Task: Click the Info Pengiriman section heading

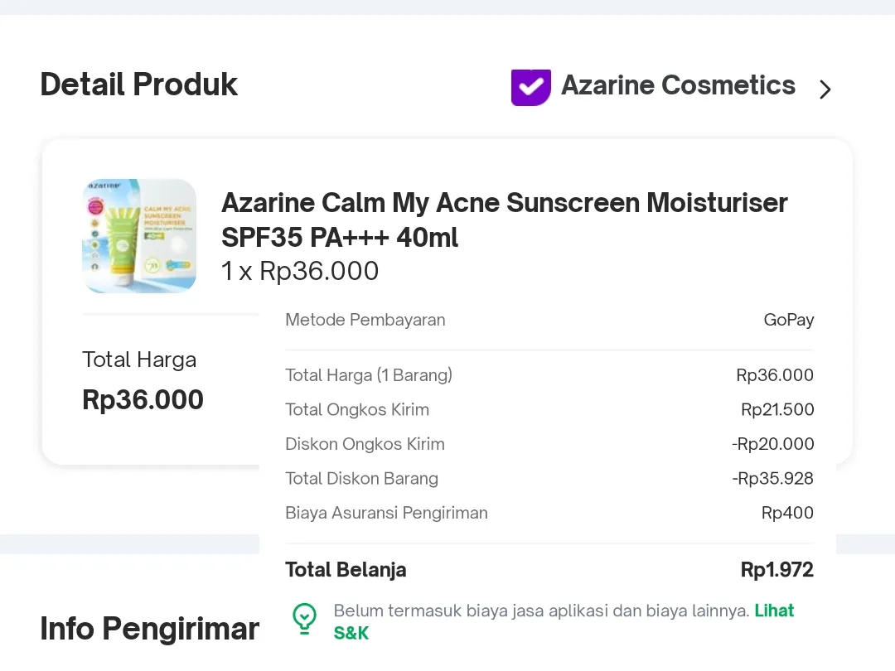Action: click(x=149, y=630)
